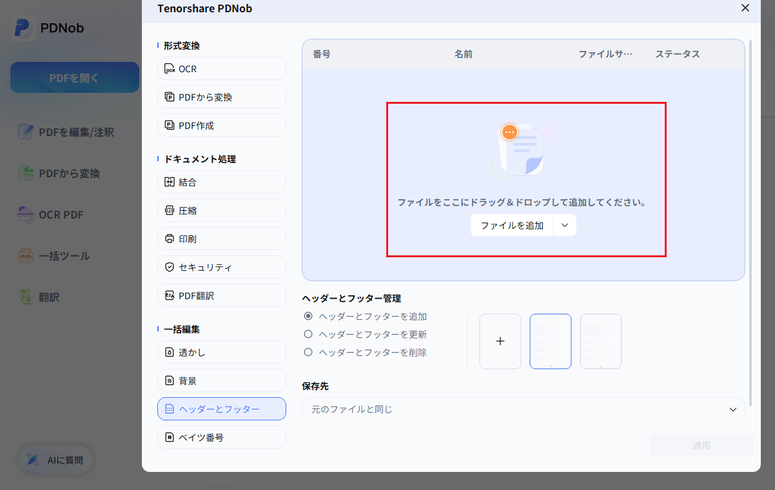This screenshot has width=775, height=490.
Task: Click the 背景 background icon
Action: [170, 381]
